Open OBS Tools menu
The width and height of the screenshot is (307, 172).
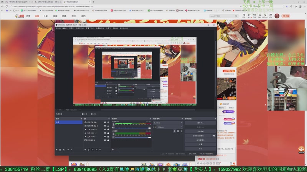point(109,28)
